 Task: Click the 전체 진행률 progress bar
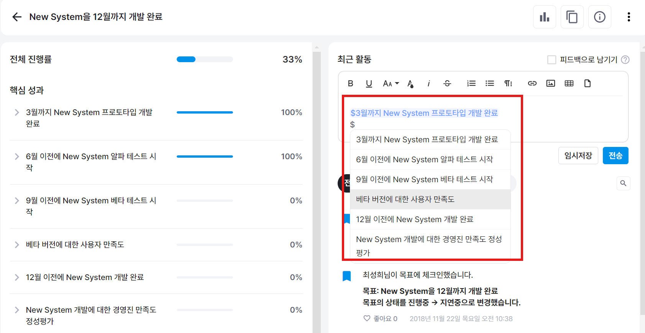tap(205, 59)
